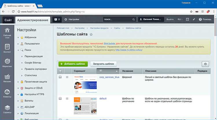Check the default template checkbox
Screen dimensions: 217x120
60,99
